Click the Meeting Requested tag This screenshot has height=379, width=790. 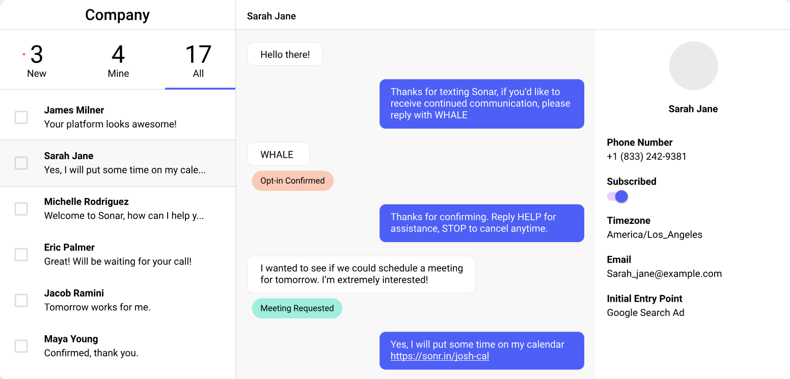click(297, 308)
